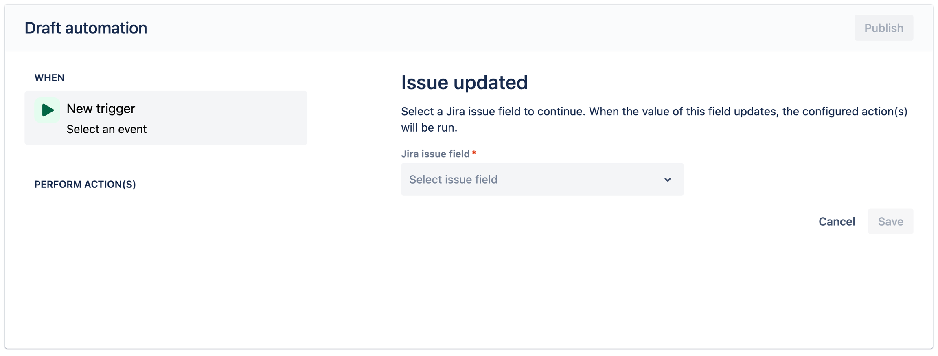Click the "will be run." text line
Screen dimensions: 938x356
[x=429, y=128]
